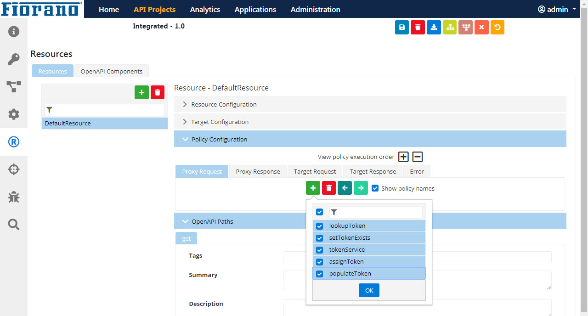
Task: Click the teal left arrow move policy icon
Action: click(x=345, y=188)
